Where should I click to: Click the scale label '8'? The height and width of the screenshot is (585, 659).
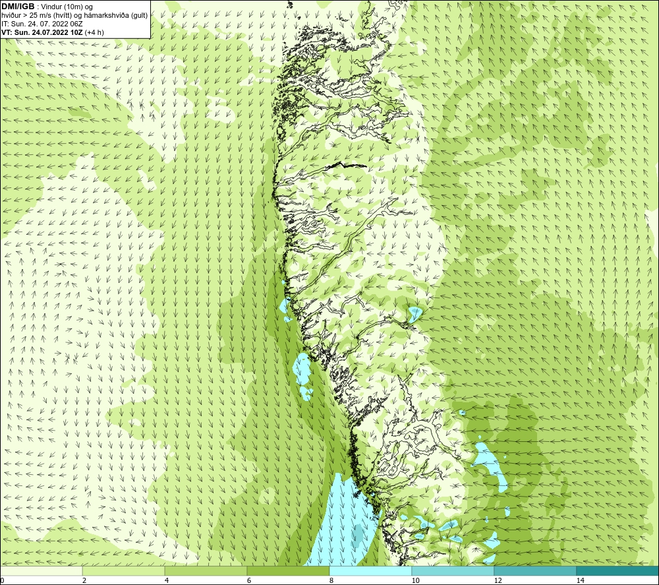click(x=331, y=581)
